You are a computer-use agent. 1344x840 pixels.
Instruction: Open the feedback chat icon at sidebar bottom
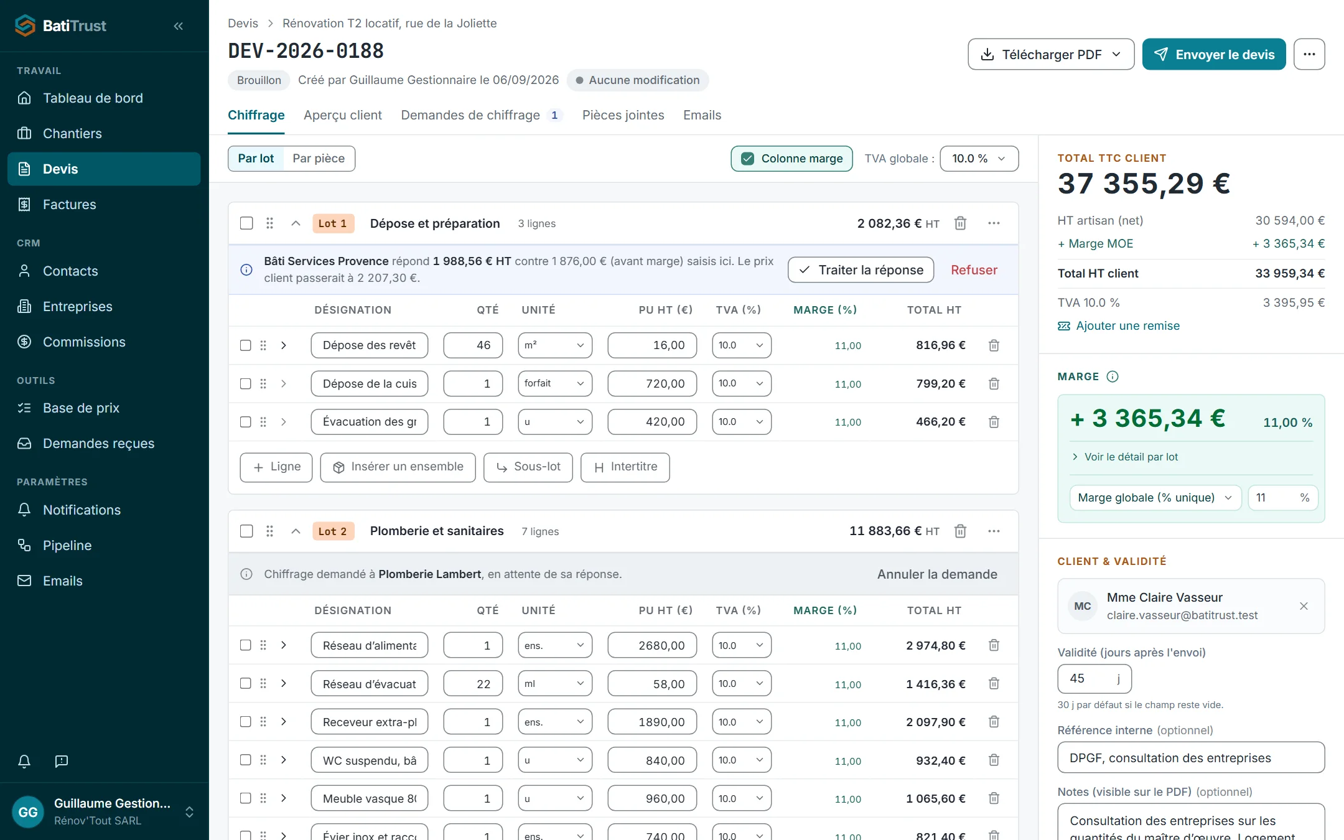coord(62,761)
